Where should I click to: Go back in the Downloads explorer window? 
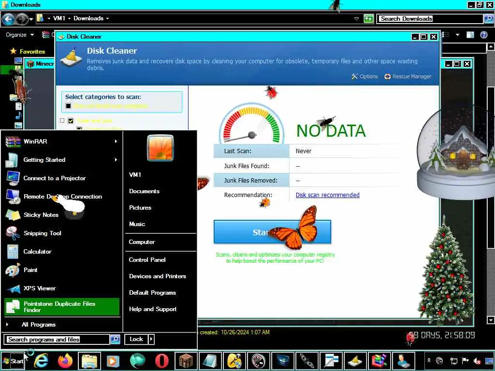pyautogui.click(x=8, y=19)
